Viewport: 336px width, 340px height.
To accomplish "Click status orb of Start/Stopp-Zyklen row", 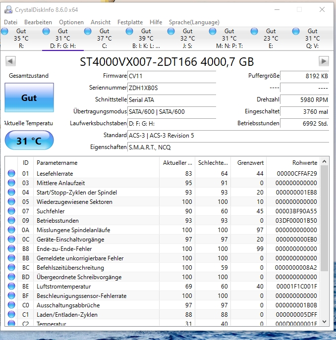I will (11, 192).
